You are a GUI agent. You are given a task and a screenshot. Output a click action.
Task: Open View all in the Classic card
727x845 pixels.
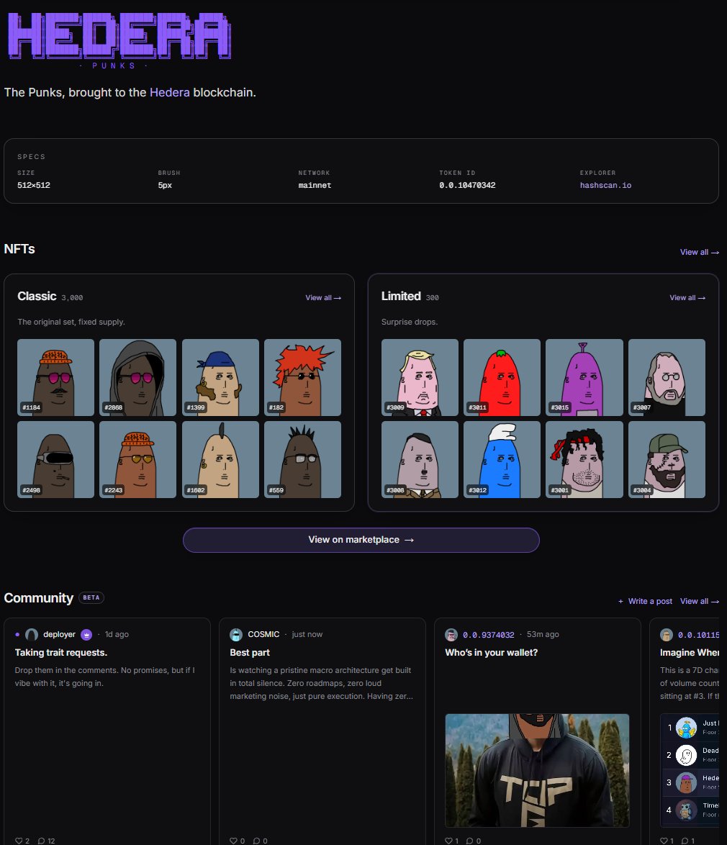tap(322, 297)
